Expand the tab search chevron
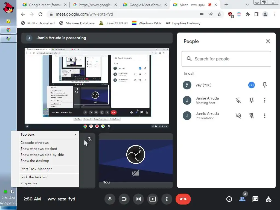 click(247, 5)
